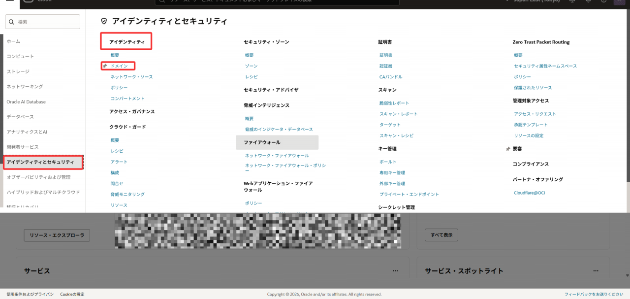The image size is (630, 299).
Task: Open スキャン・レシピ link
Action: pos(397,136)
